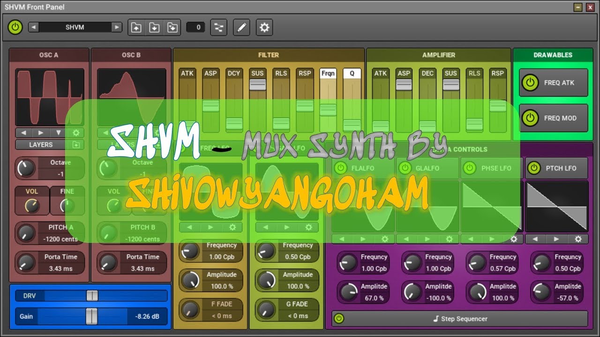The height and width of the screenshot is (337, 600).
Task: Click PTCH LFO Amplitde -57.0 % knob
Action: click(542, 292)
